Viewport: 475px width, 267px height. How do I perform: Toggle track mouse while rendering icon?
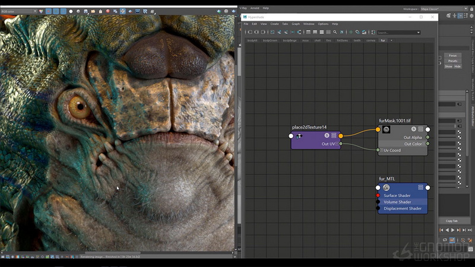pos(123,11)
